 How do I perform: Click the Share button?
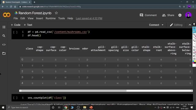[x=168, y=15]
